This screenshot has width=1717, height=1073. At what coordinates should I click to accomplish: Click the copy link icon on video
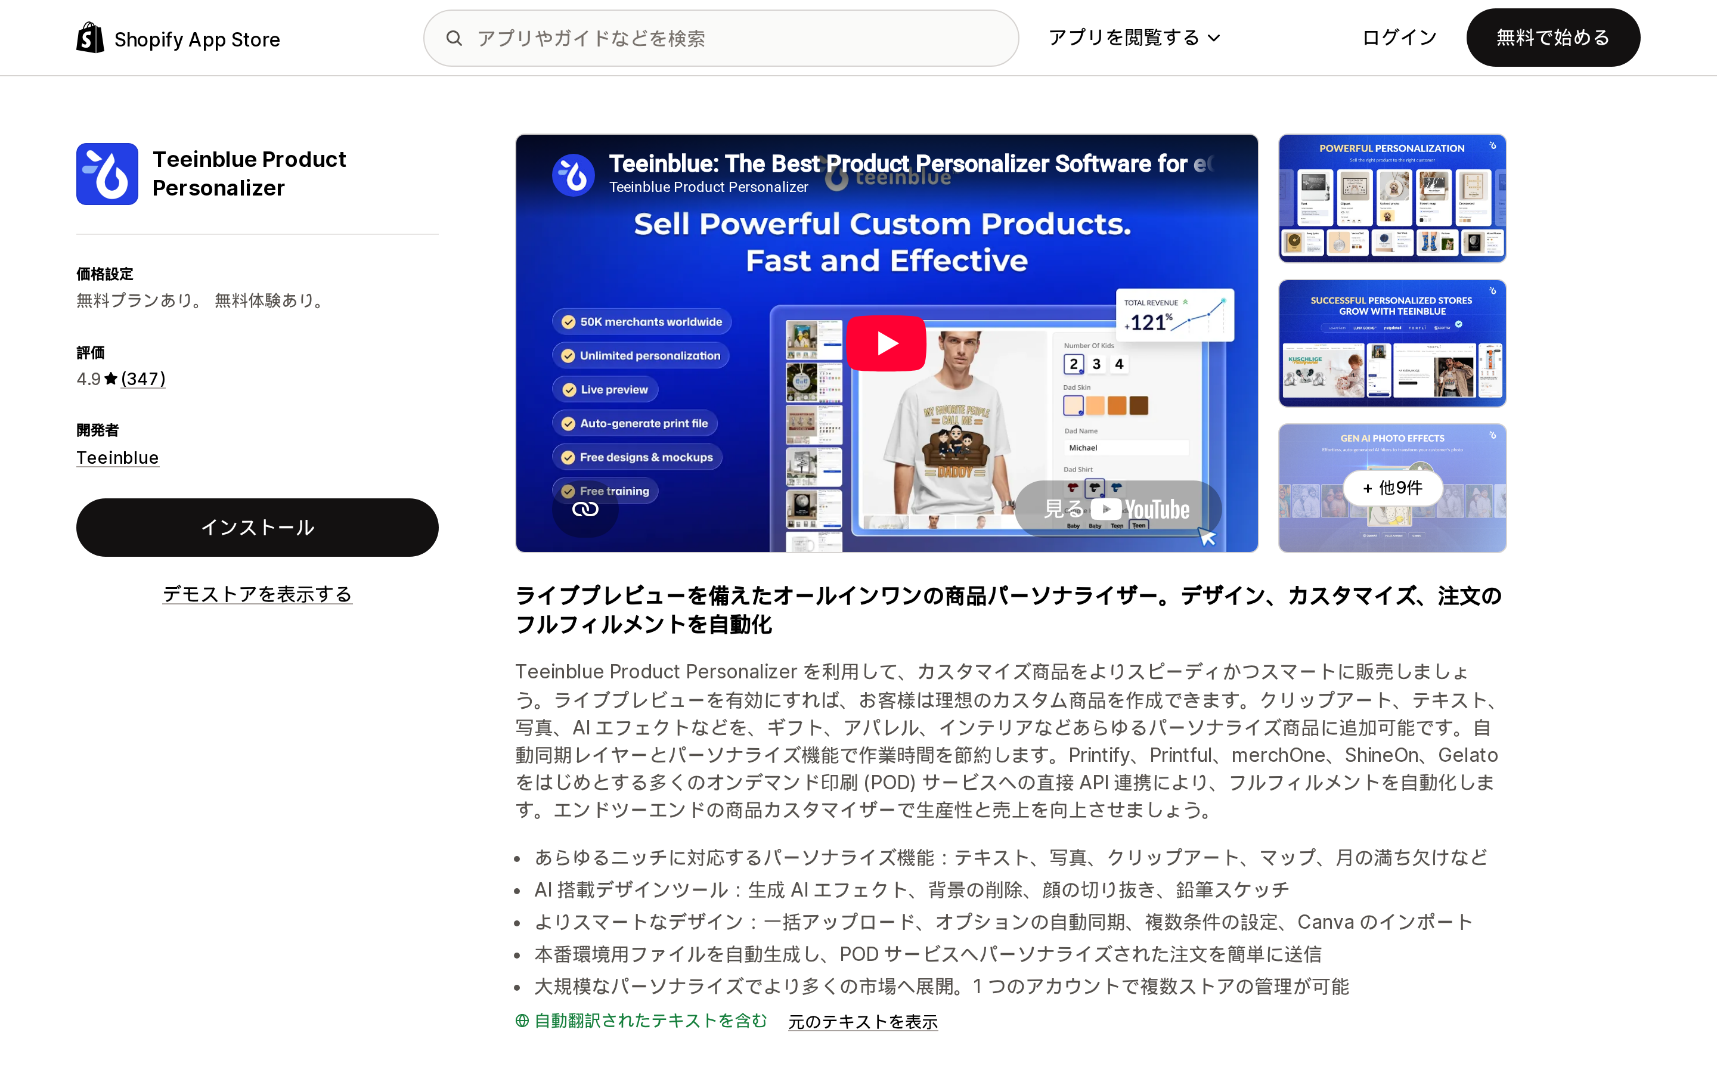585,509
